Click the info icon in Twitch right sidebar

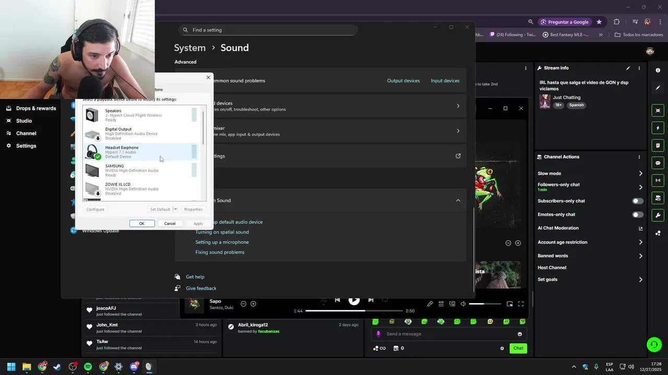[x=658, y=70]
